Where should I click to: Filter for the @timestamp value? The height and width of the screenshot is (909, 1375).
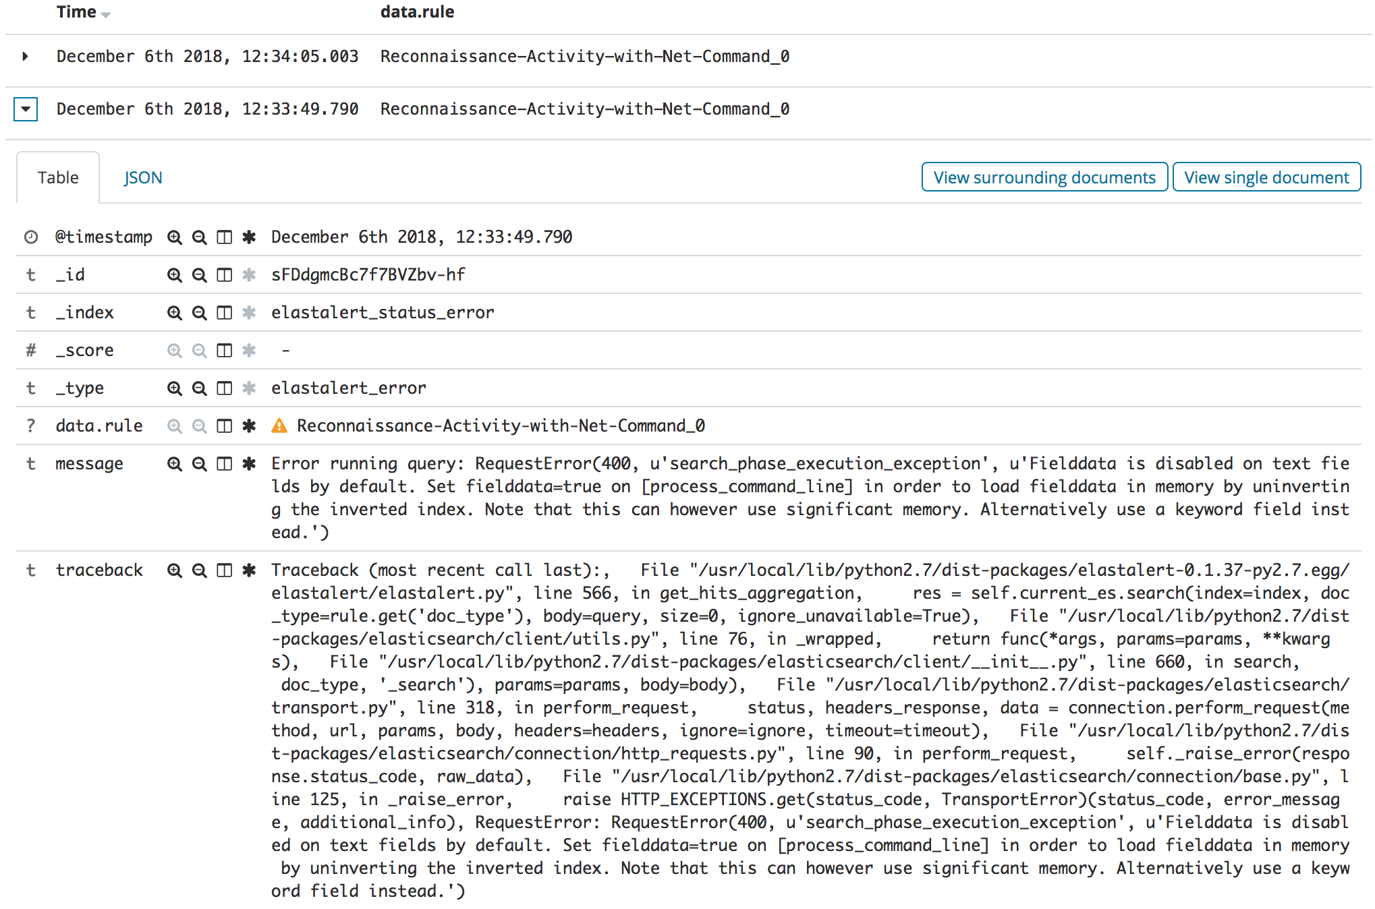174,237
